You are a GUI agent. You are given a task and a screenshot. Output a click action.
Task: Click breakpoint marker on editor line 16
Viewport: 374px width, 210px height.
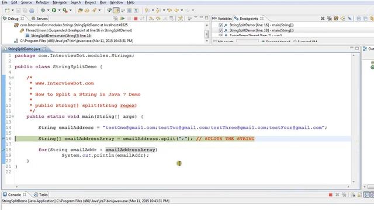[x=4, y=139]
